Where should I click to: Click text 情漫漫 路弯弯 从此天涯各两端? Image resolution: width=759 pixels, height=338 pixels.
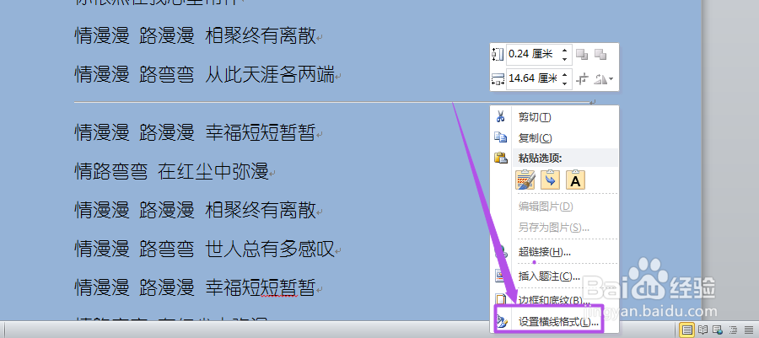(x=204, y=75)
